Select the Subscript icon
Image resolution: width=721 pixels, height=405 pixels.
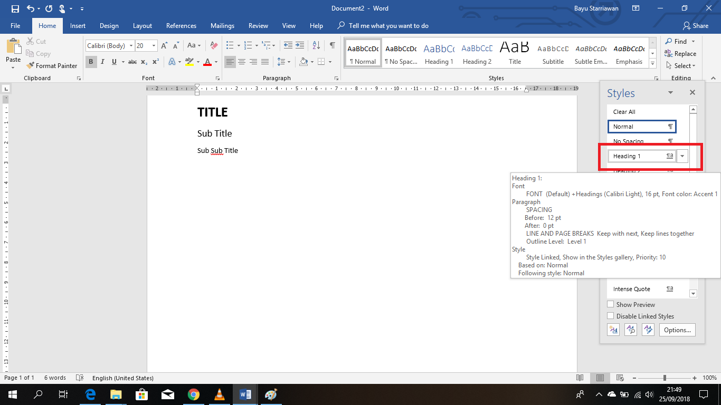pos(143,62)
